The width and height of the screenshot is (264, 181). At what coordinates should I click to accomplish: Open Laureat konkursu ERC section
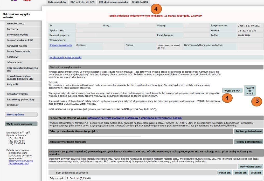(23, 40)
